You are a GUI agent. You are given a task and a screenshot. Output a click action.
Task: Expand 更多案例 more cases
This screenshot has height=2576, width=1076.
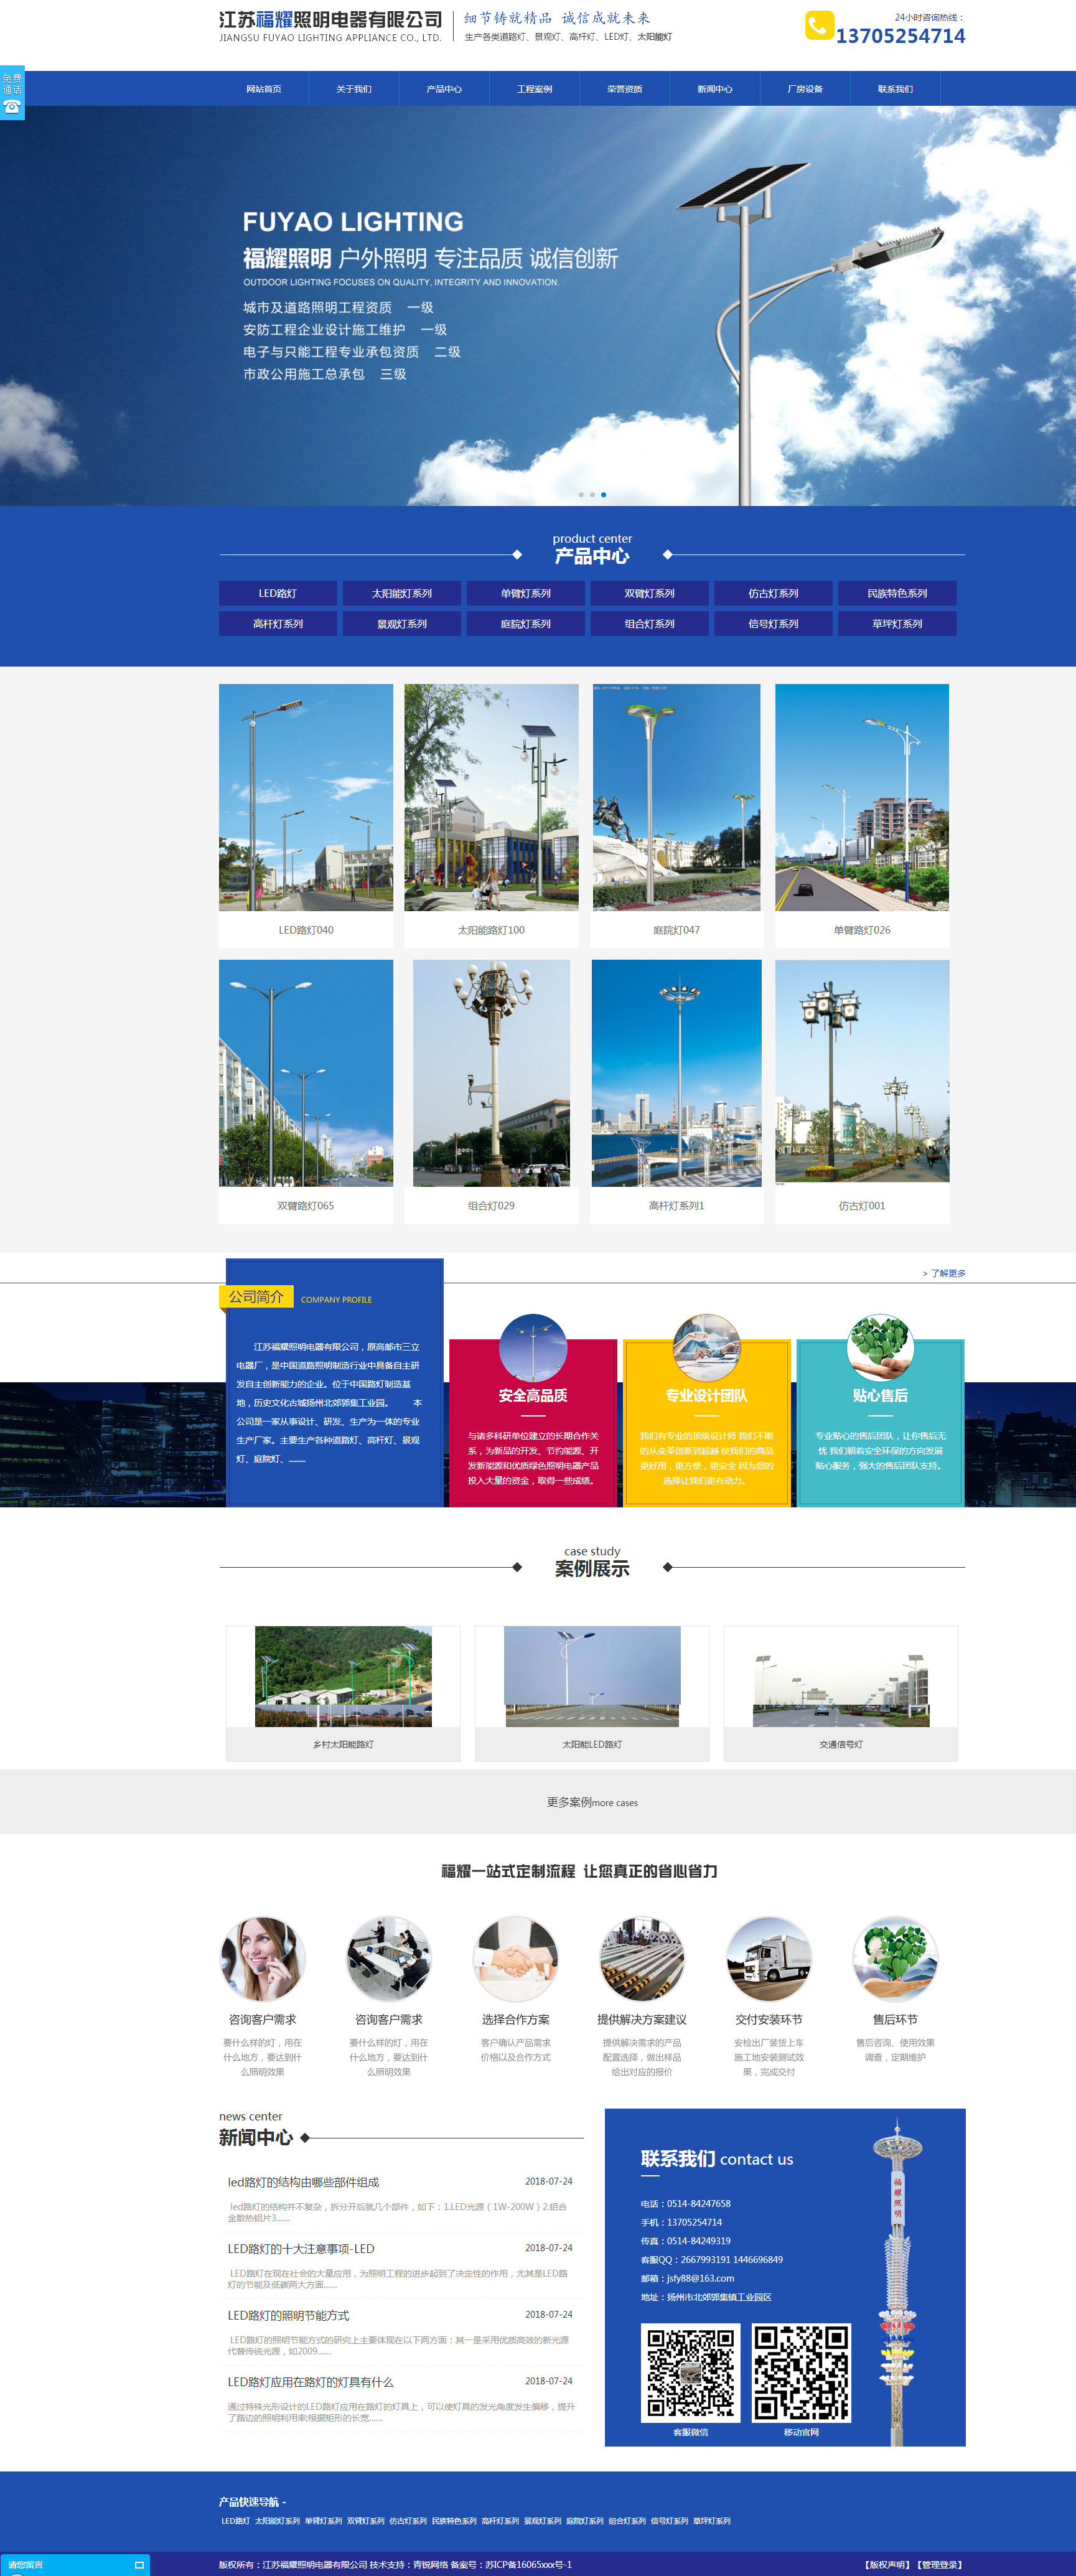click(x=592, y=1802)
